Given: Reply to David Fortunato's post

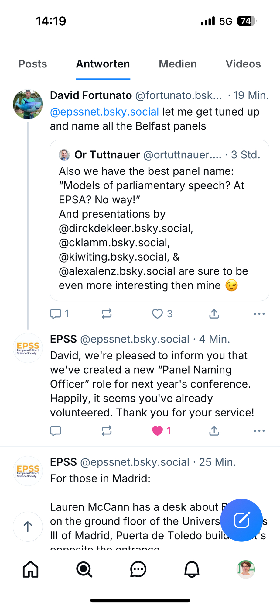Looking at the screenshot, I should click(56, 313).
